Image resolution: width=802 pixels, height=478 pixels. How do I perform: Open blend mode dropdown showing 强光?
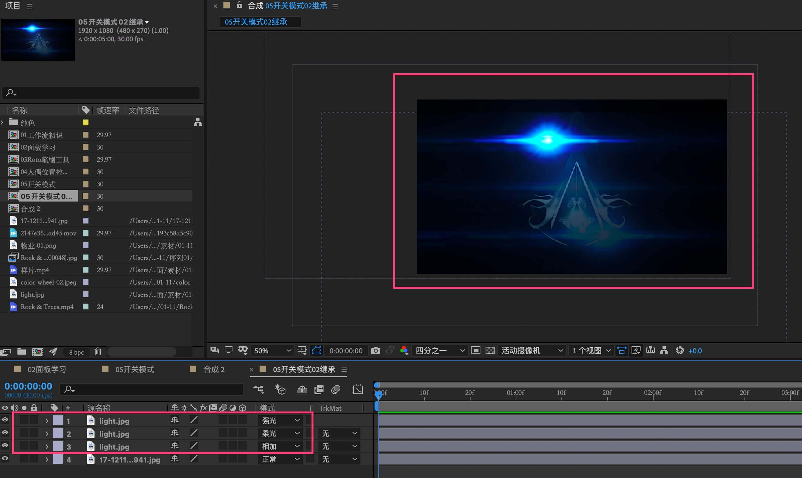point(280,421)
